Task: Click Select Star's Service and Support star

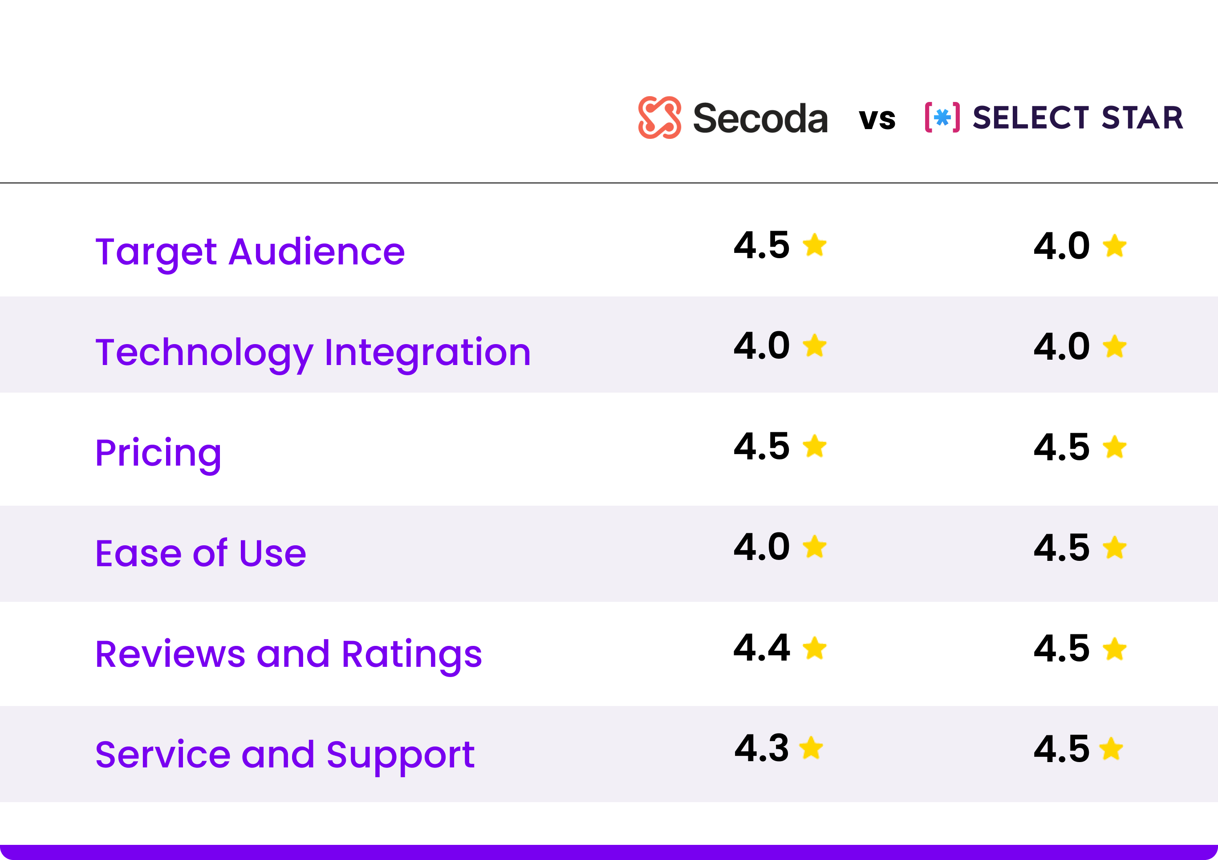Action: click(1111, 750)
